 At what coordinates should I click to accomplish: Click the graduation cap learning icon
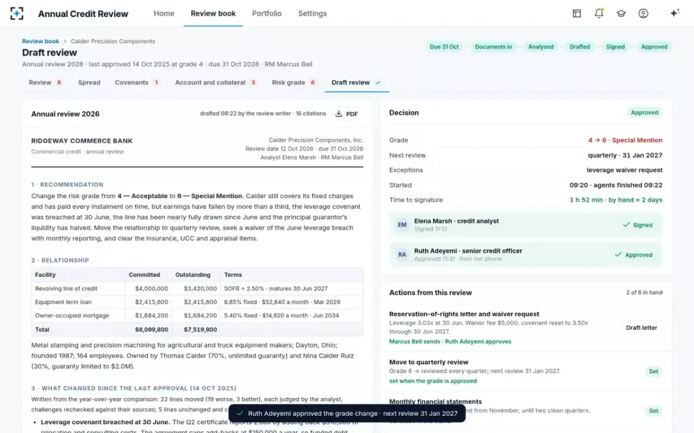(621, 13)
